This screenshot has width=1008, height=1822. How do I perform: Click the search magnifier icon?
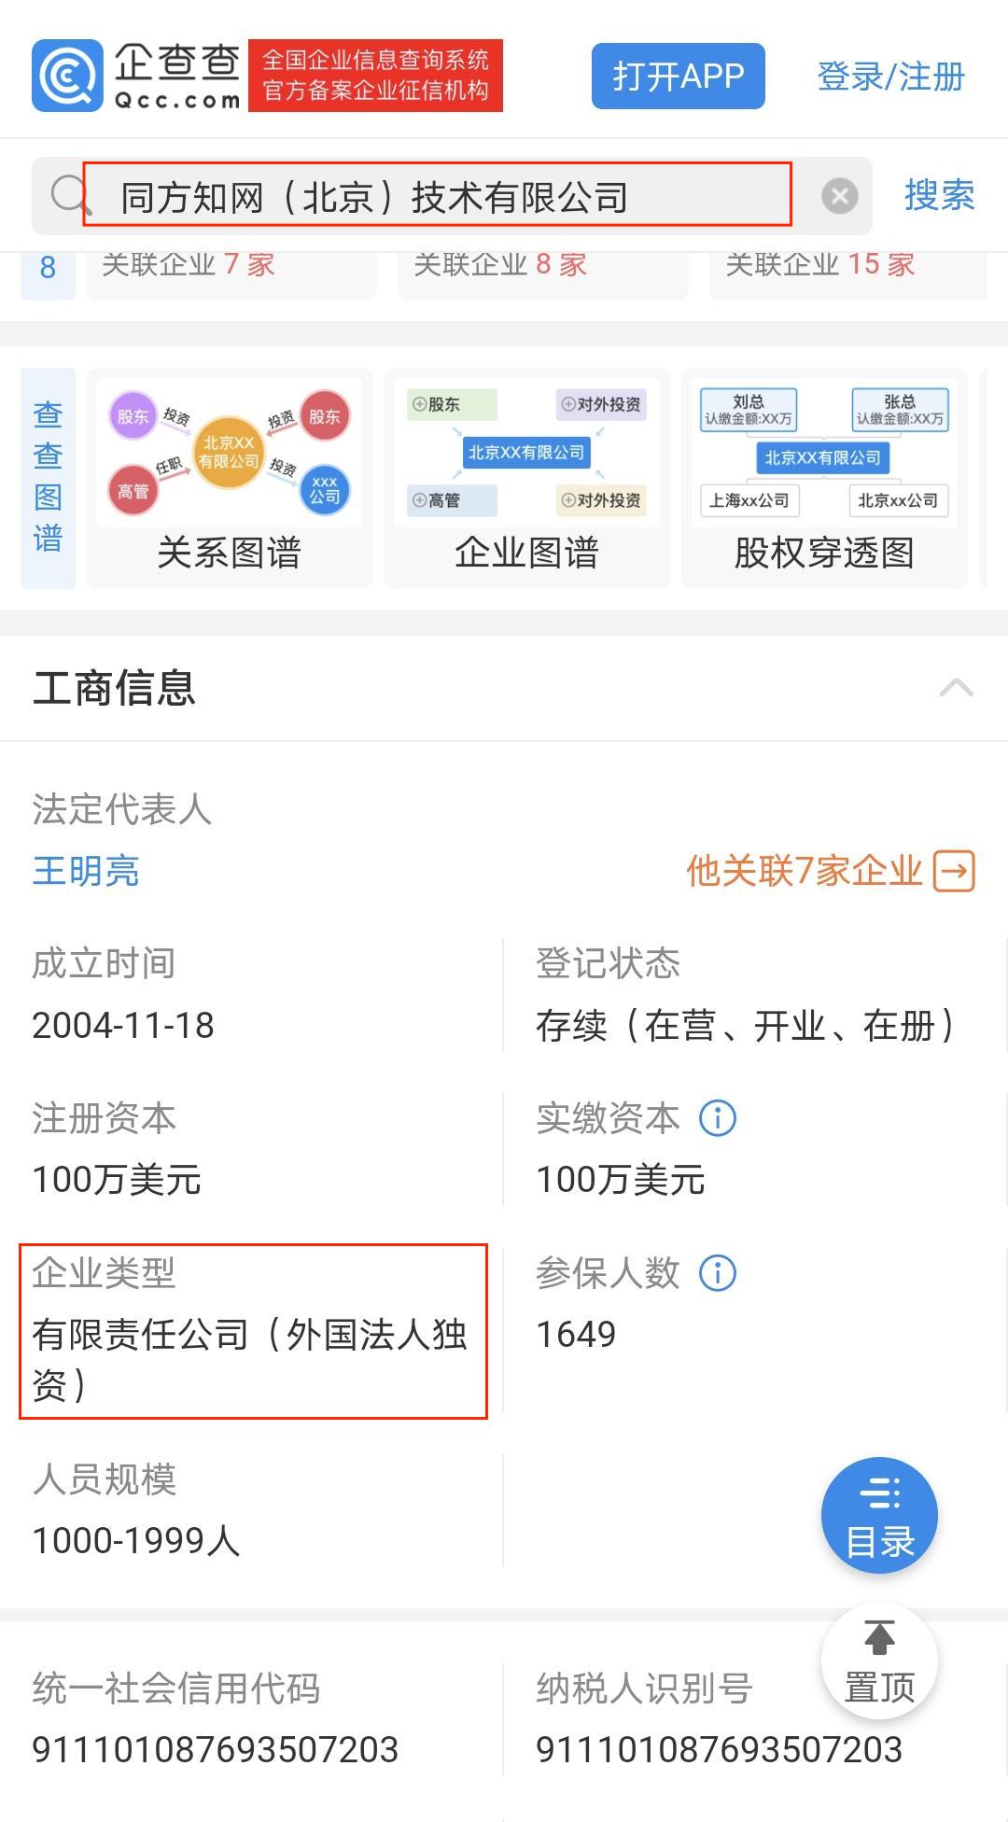(x=69, y=196)
